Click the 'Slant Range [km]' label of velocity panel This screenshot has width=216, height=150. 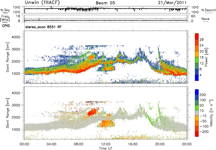(x=8, y=113)
